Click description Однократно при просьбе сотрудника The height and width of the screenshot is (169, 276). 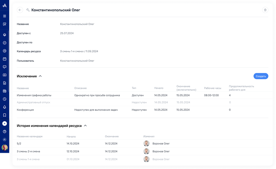point(97,95)
